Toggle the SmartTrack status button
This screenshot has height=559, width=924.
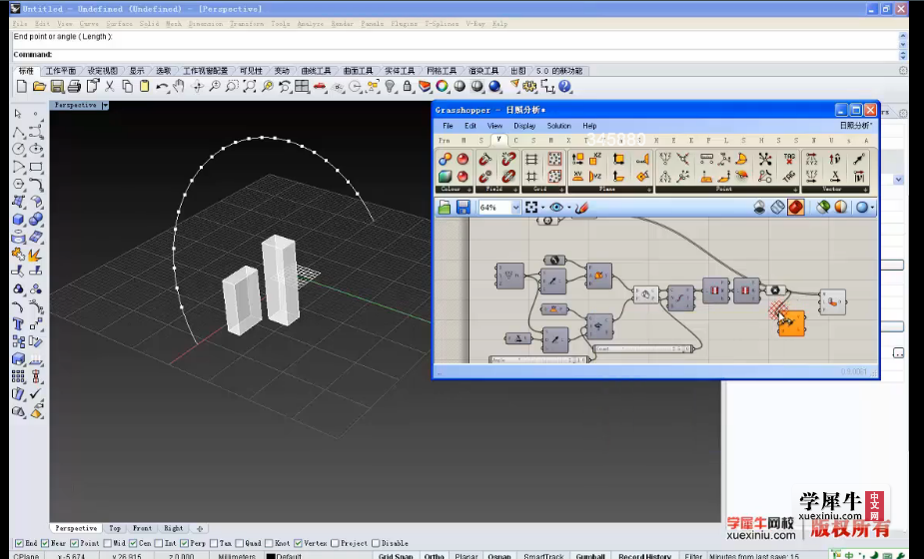[543, 555]
